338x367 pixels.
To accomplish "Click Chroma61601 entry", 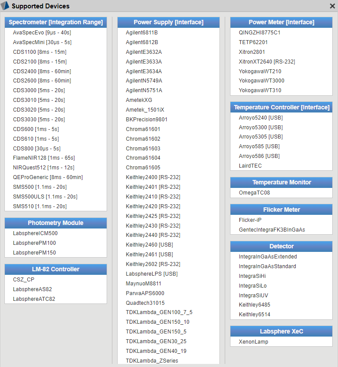I will point(143,129).
